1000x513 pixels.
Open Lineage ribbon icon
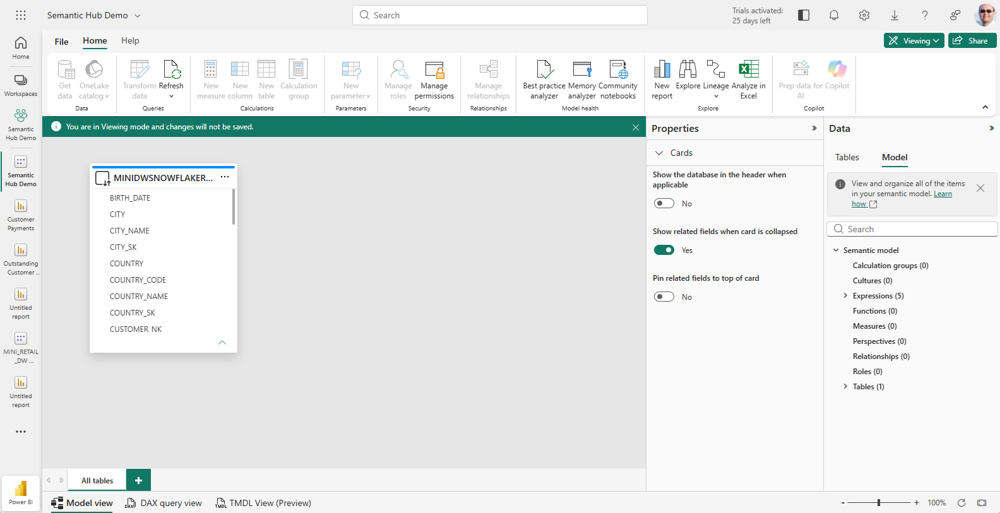pos(716,80)
